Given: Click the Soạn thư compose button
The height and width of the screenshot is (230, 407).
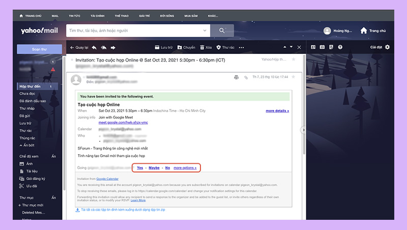Looking at the screenshot, I should click(x=40, y=49).
